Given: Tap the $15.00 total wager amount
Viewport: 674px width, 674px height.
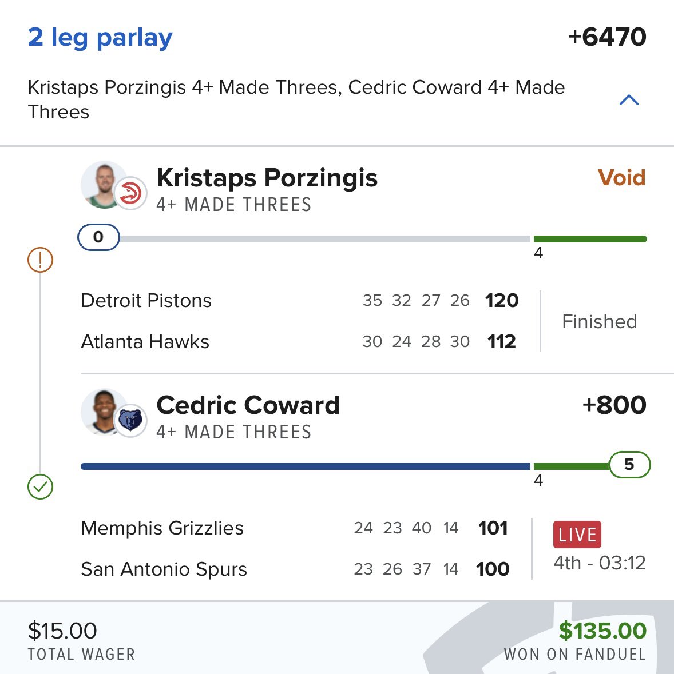Looking at the screenshot, I should [x=62, y=631].
